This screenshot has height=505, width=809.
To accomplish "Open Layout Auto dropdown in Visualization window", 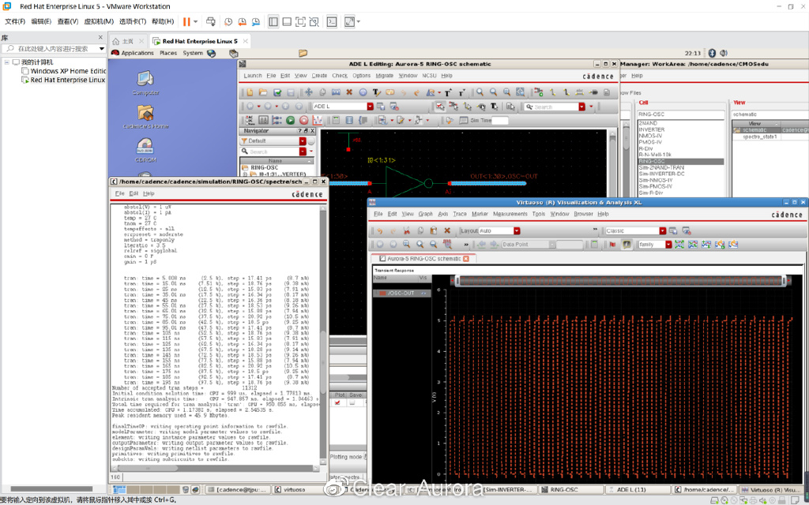I will (517, 231).
